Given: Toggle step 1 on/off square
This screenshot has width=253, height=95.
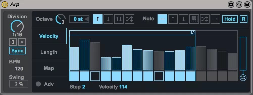Looking at the screenshot, I should 74,76.
